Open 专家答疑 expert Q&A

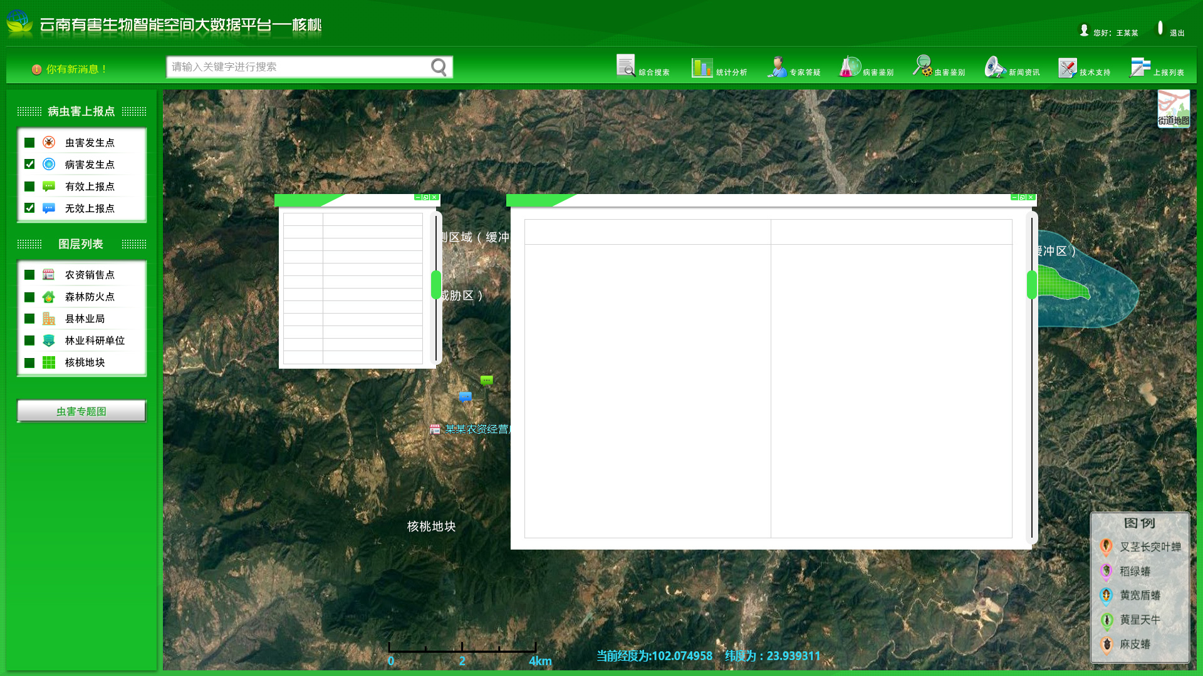pyautogui.click(x=794, y=68)
